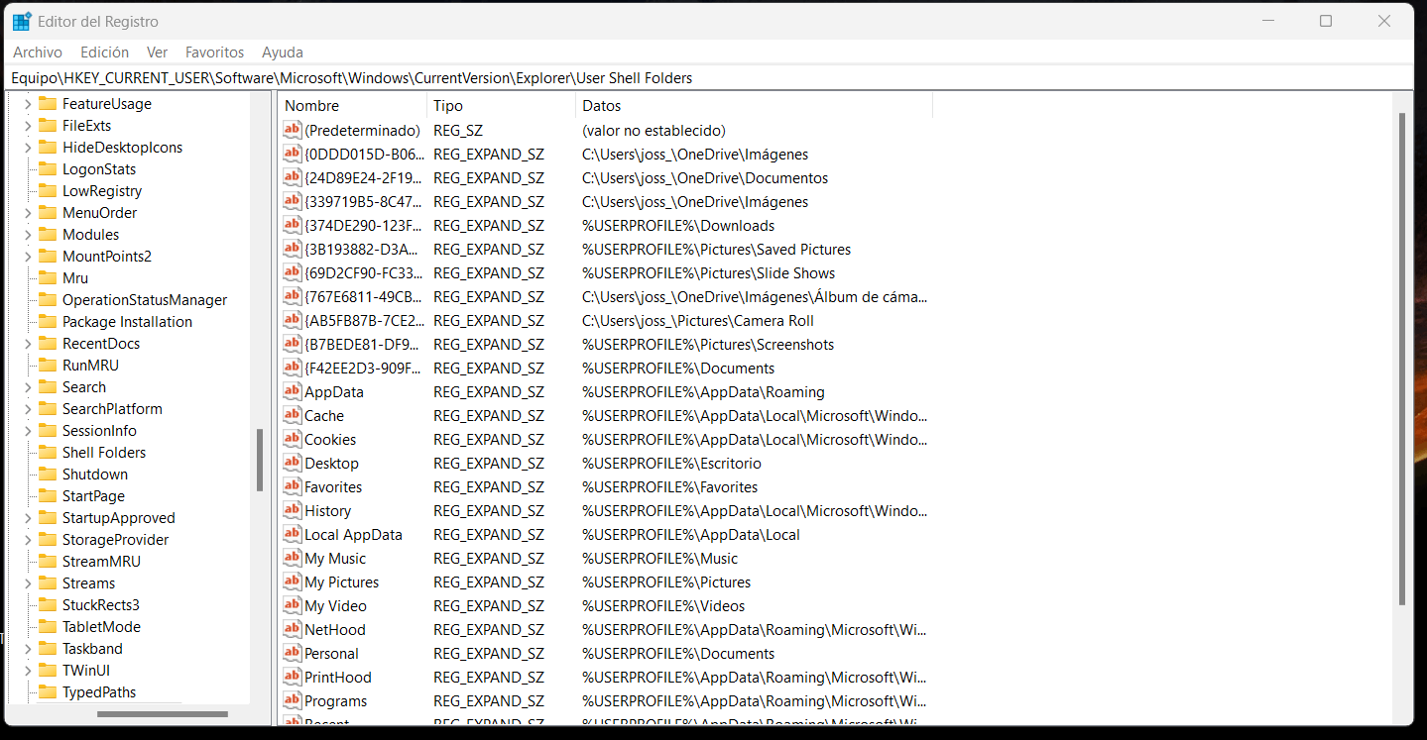
Task: Click the folder icon next to FeatureUsage
Action: pyautogui.click(x=48, y=103)
